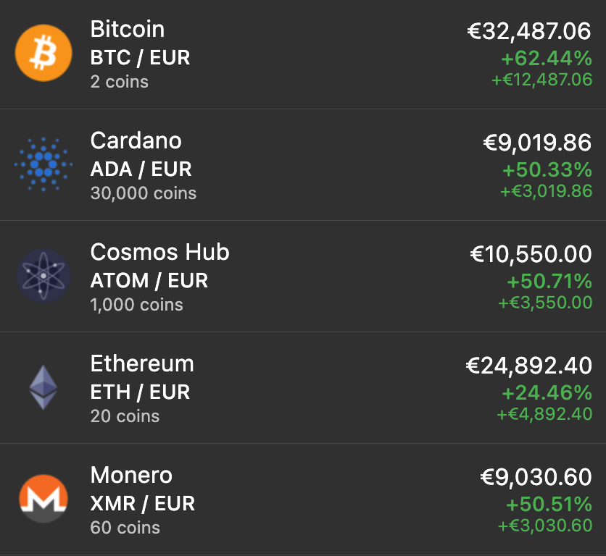Click the XMR / EUR pair label
This screenshot has height=556, width=606.
click(x=142, y=504)
